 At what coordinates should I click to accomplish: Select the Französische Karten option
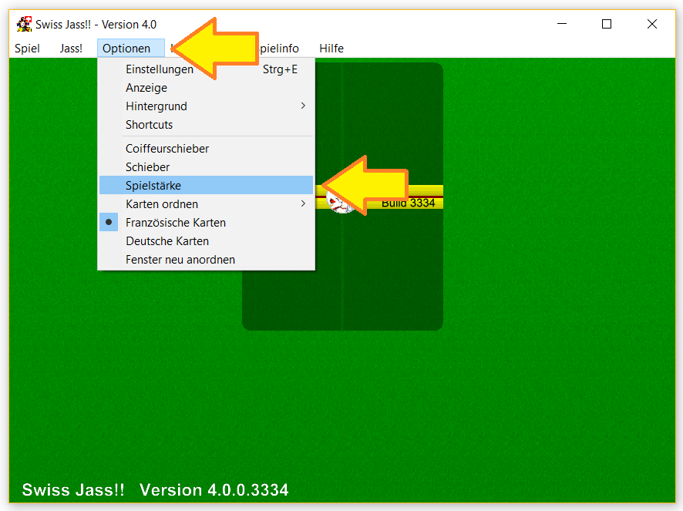pyautogui.click(x=206, y=223)
